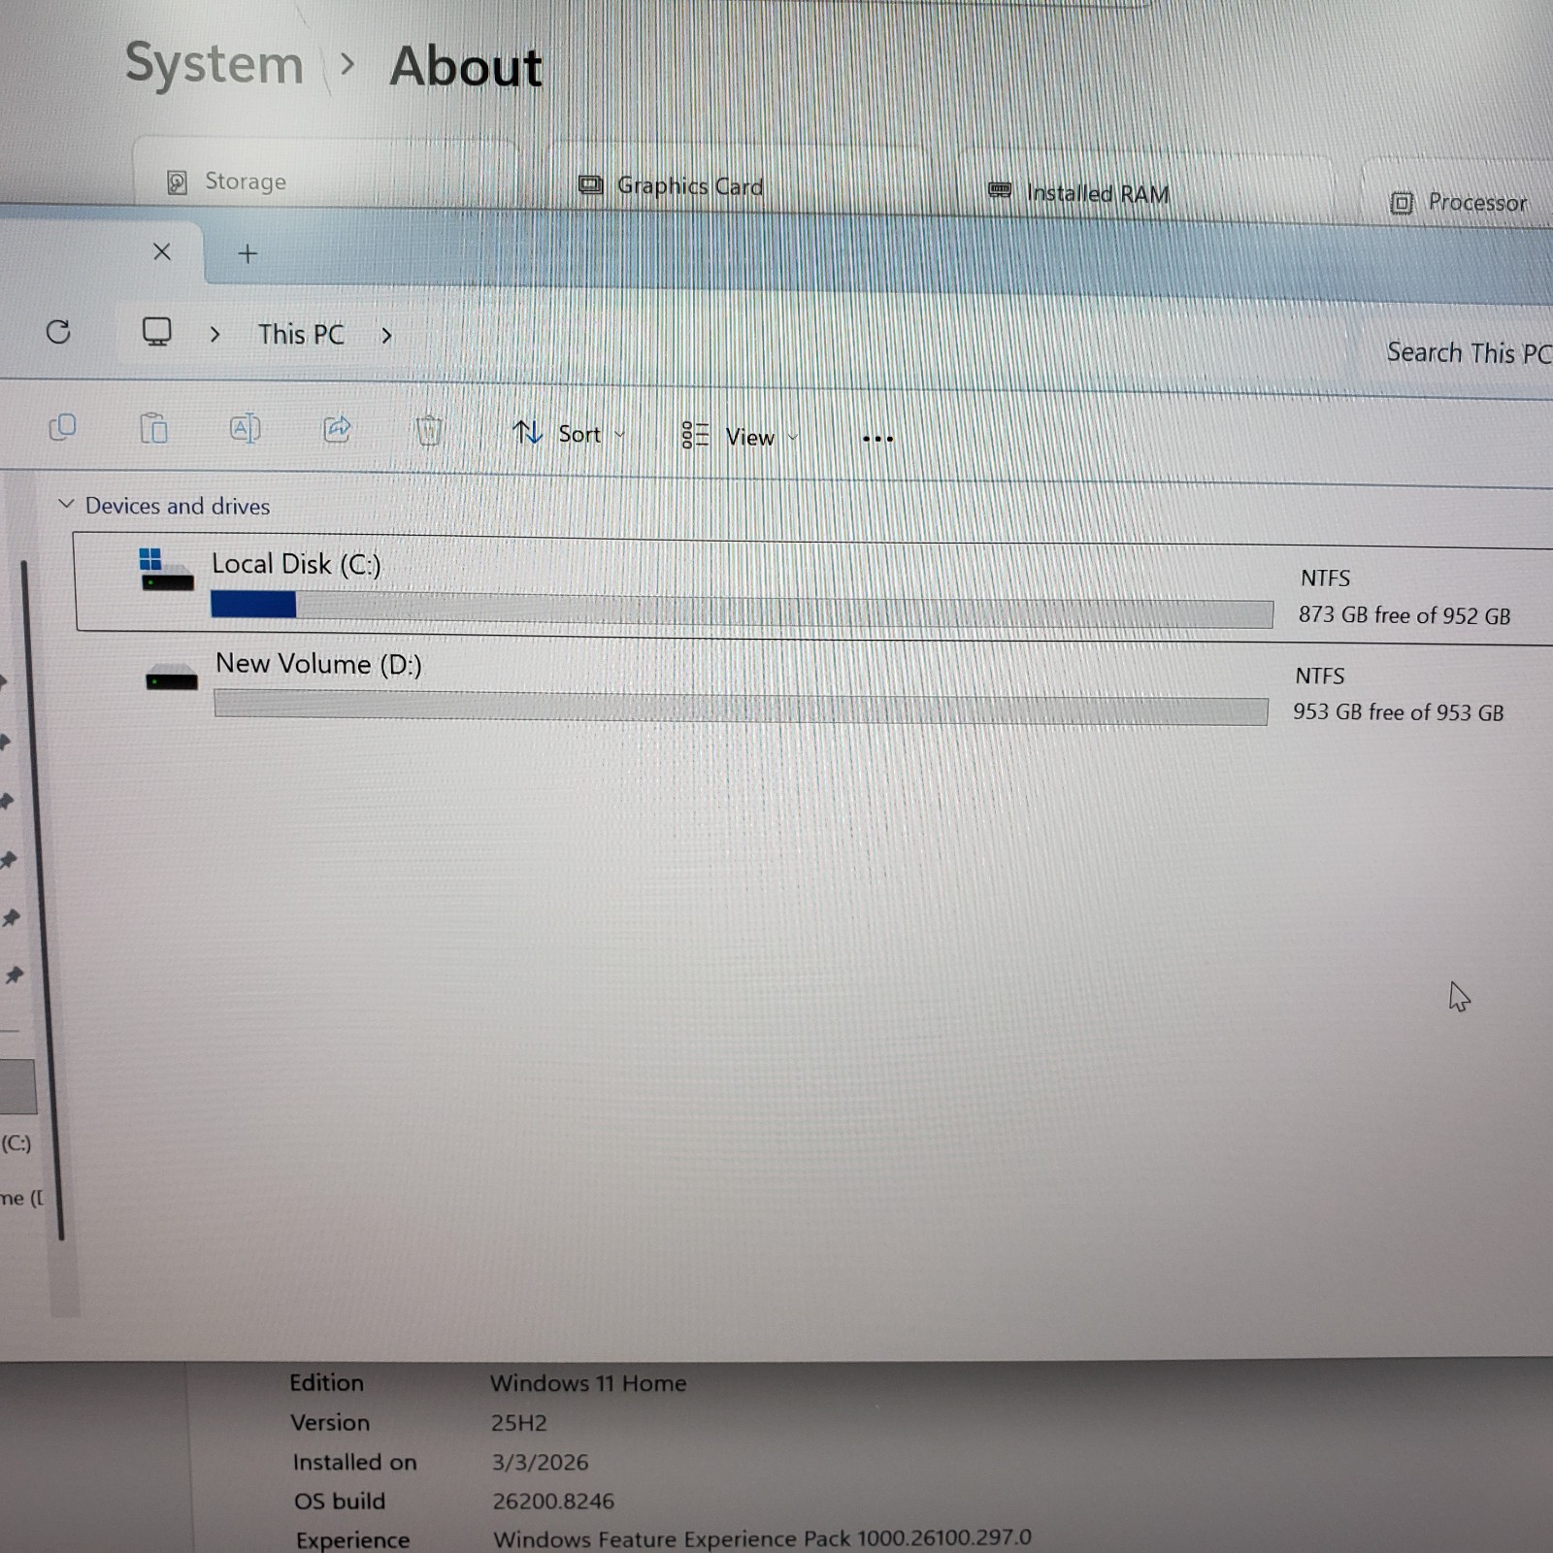Click the 873 GB free of 952 GB text
Screen dimensions: 1553x1553
click(x=1404, y=615)
